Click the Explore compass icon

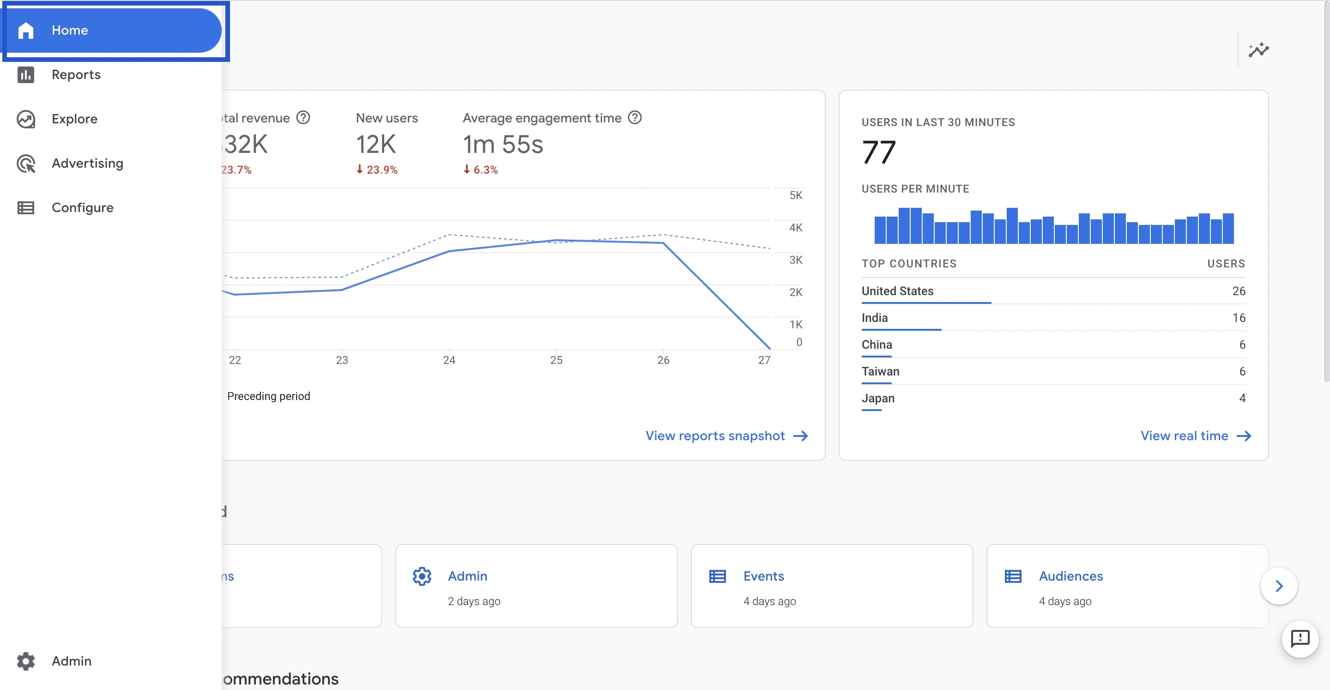click(x=26, y=119)
